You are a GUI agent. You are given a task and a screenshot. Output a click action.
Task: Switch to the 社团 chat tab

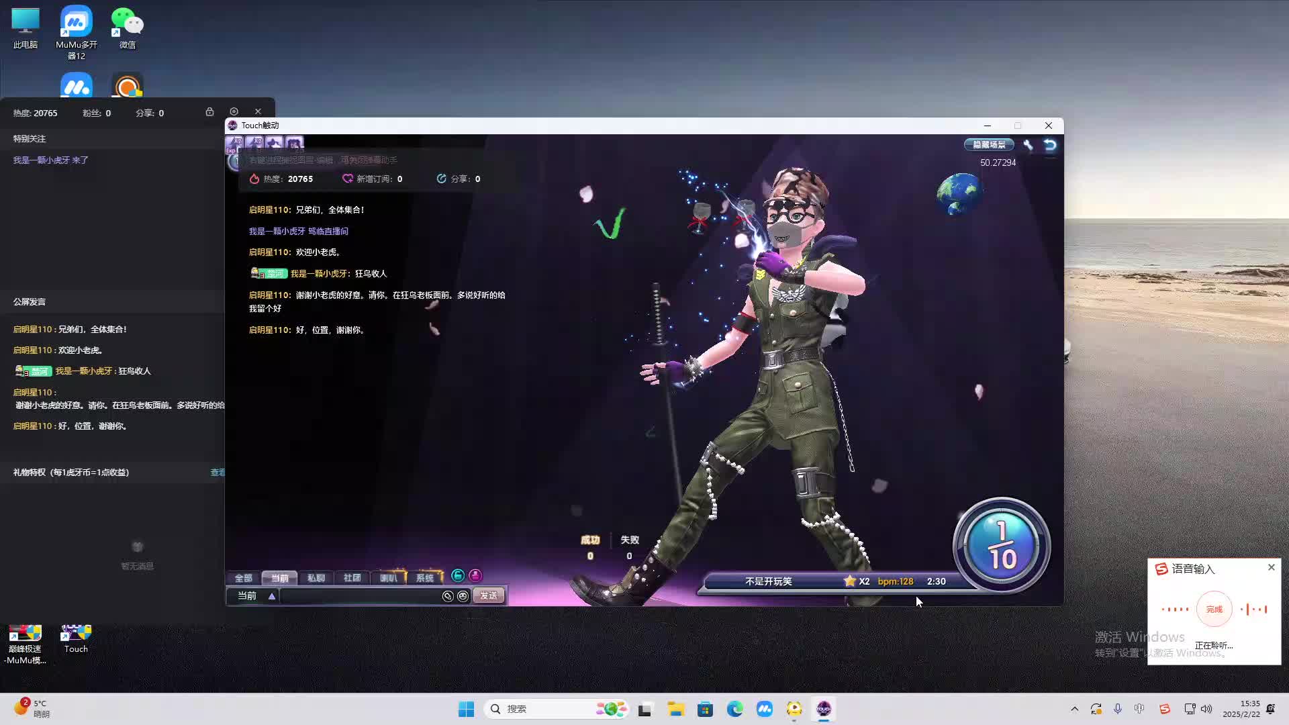tap(352, 578)
